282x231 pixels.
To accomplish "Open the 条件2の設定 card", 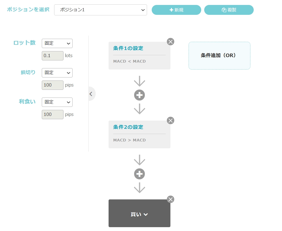I will pos(128,127).
